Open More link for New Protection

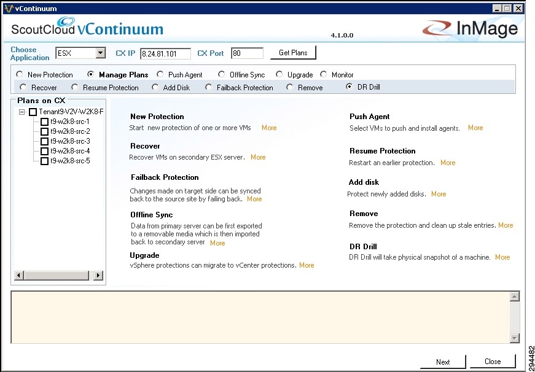pyautogui.click(x=269, y=128)
